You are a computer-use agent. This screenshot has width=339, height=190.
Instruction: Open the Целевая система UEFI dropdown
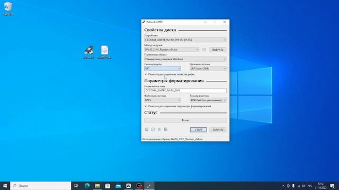click(208, 69)
